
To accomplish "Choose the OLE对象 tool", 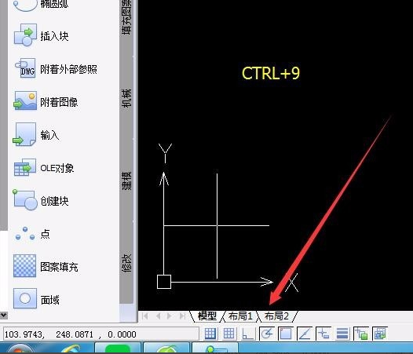I will (44, 168).
